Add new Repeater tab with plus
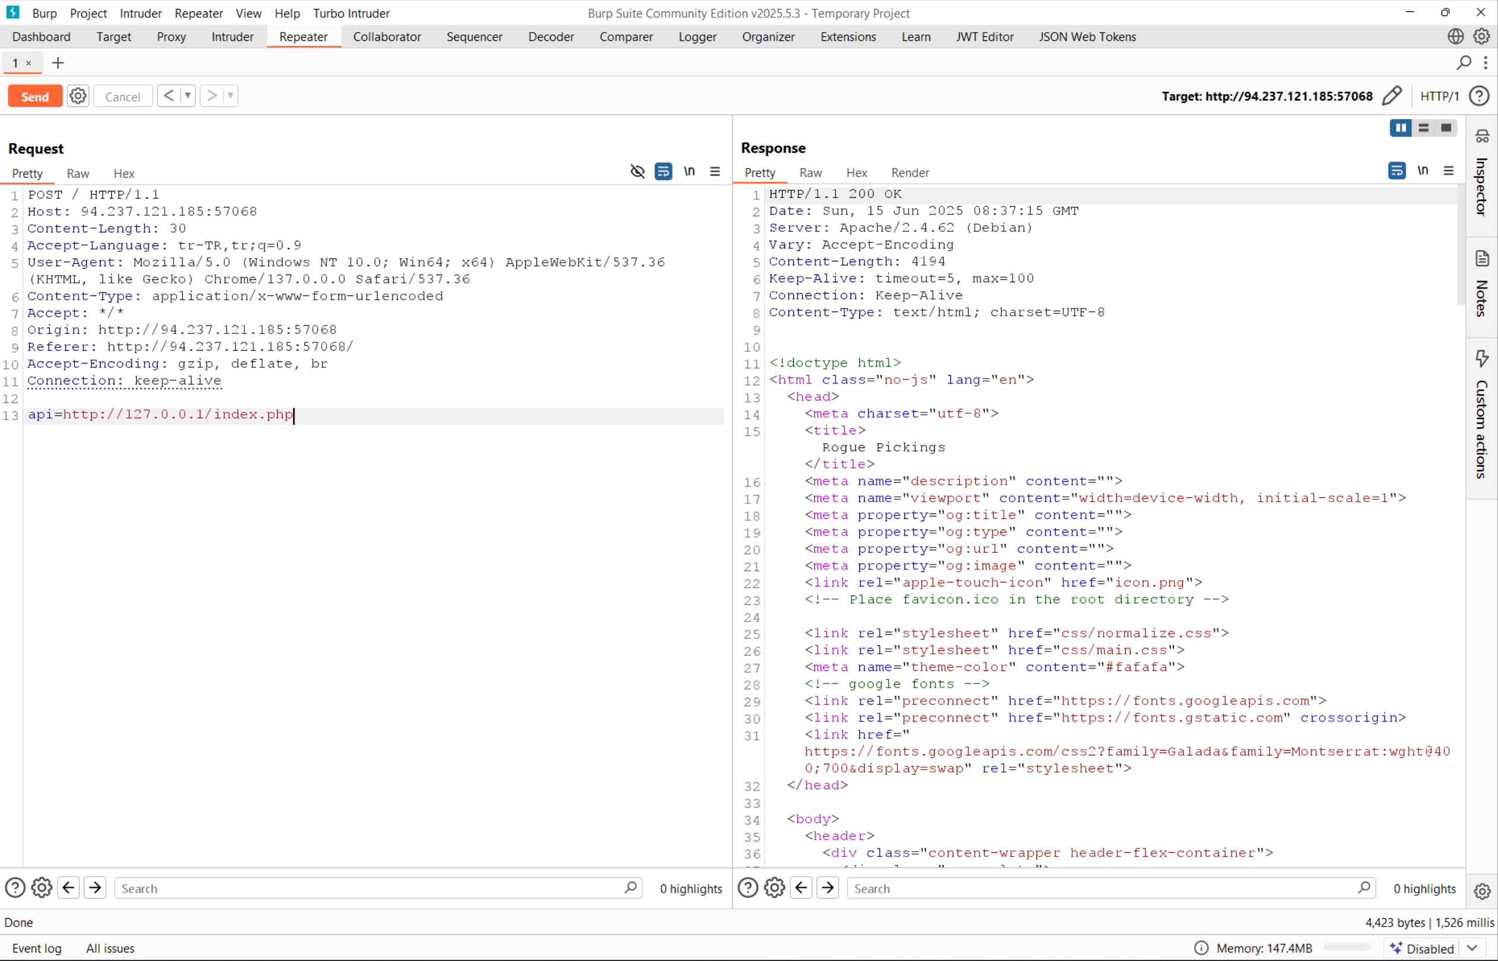 (58, 63)
